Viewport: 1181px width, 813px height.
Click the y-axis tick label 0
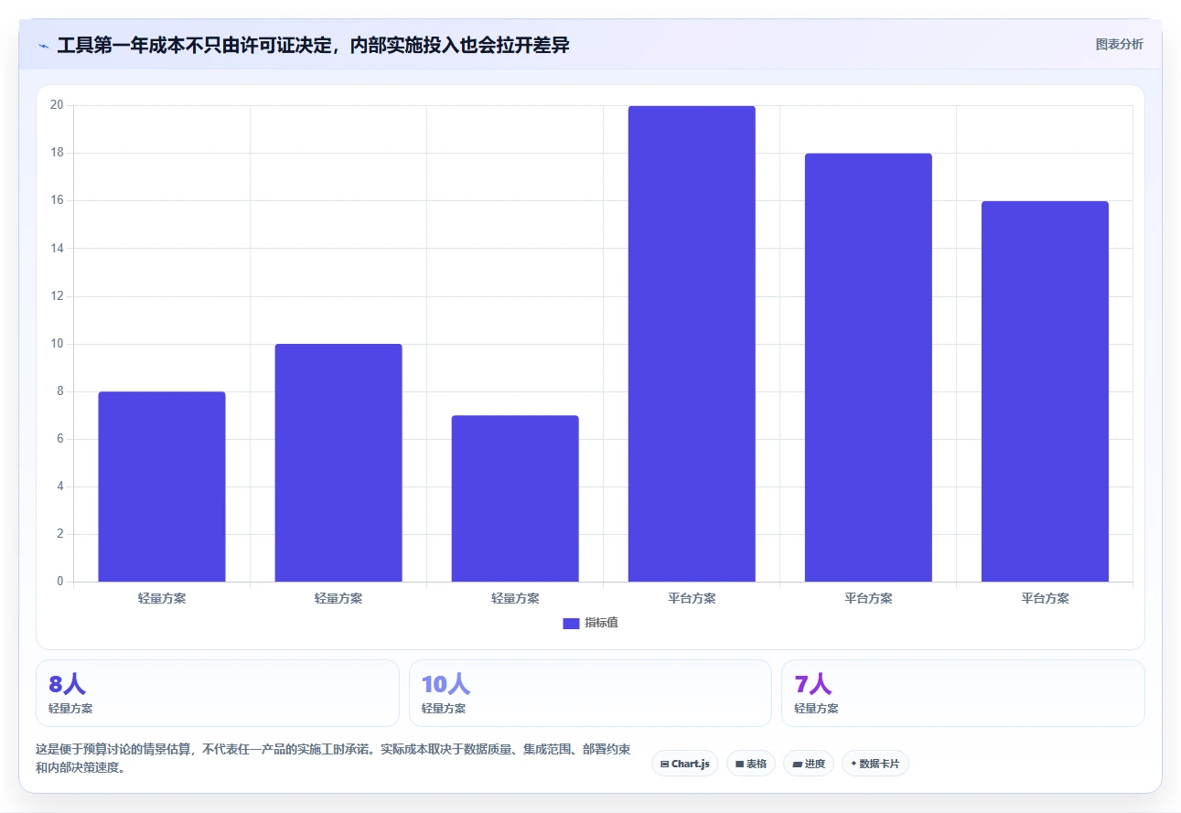tap(60, 582)
